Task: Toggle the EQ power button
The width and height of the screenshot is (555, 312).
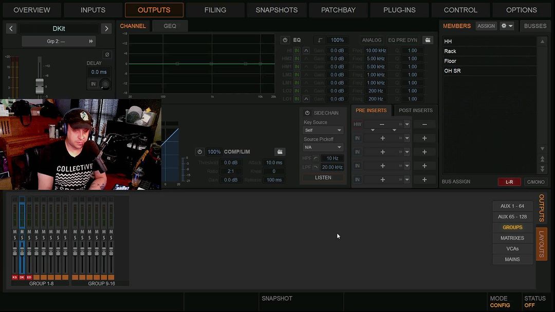Action: click(x=285, y=40)
